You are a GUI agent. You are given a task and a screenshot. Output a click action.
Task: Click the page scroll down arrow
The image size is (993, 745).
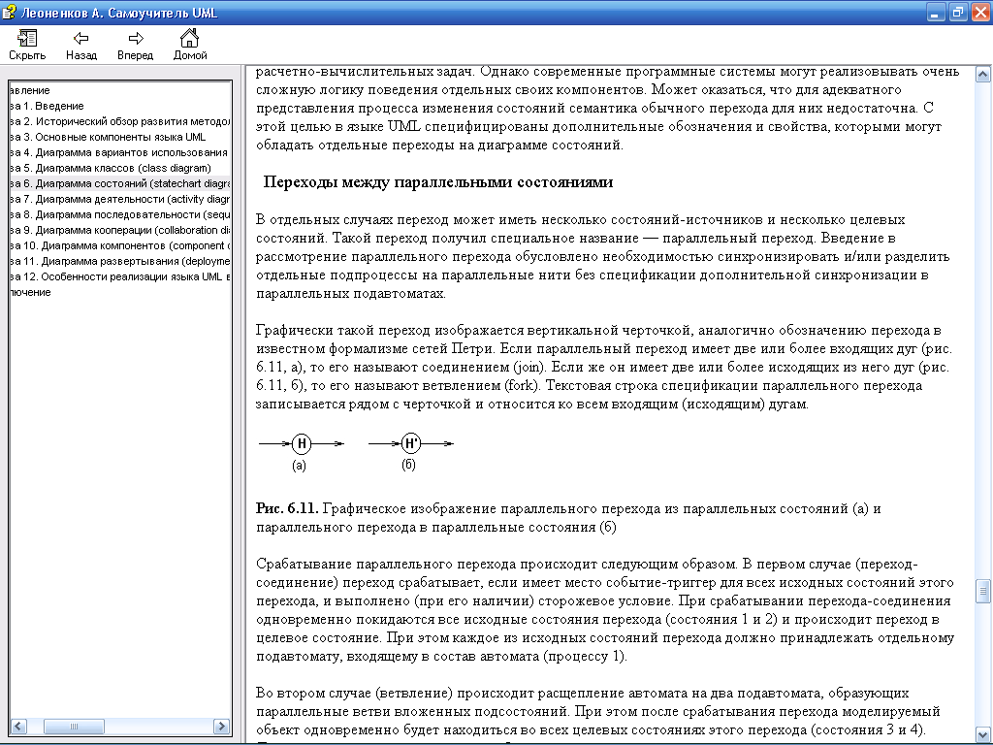pos(983,734)
